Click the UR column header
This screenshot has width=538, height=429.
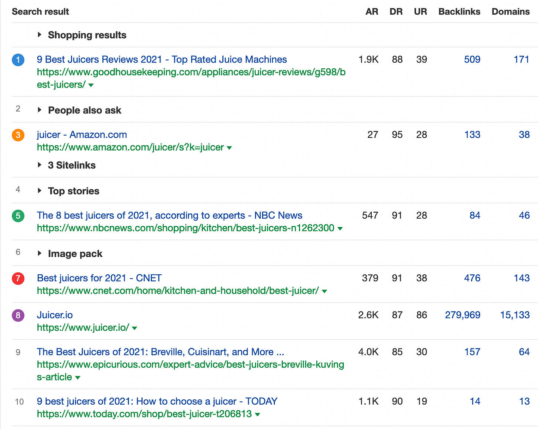tap(420, 11)
